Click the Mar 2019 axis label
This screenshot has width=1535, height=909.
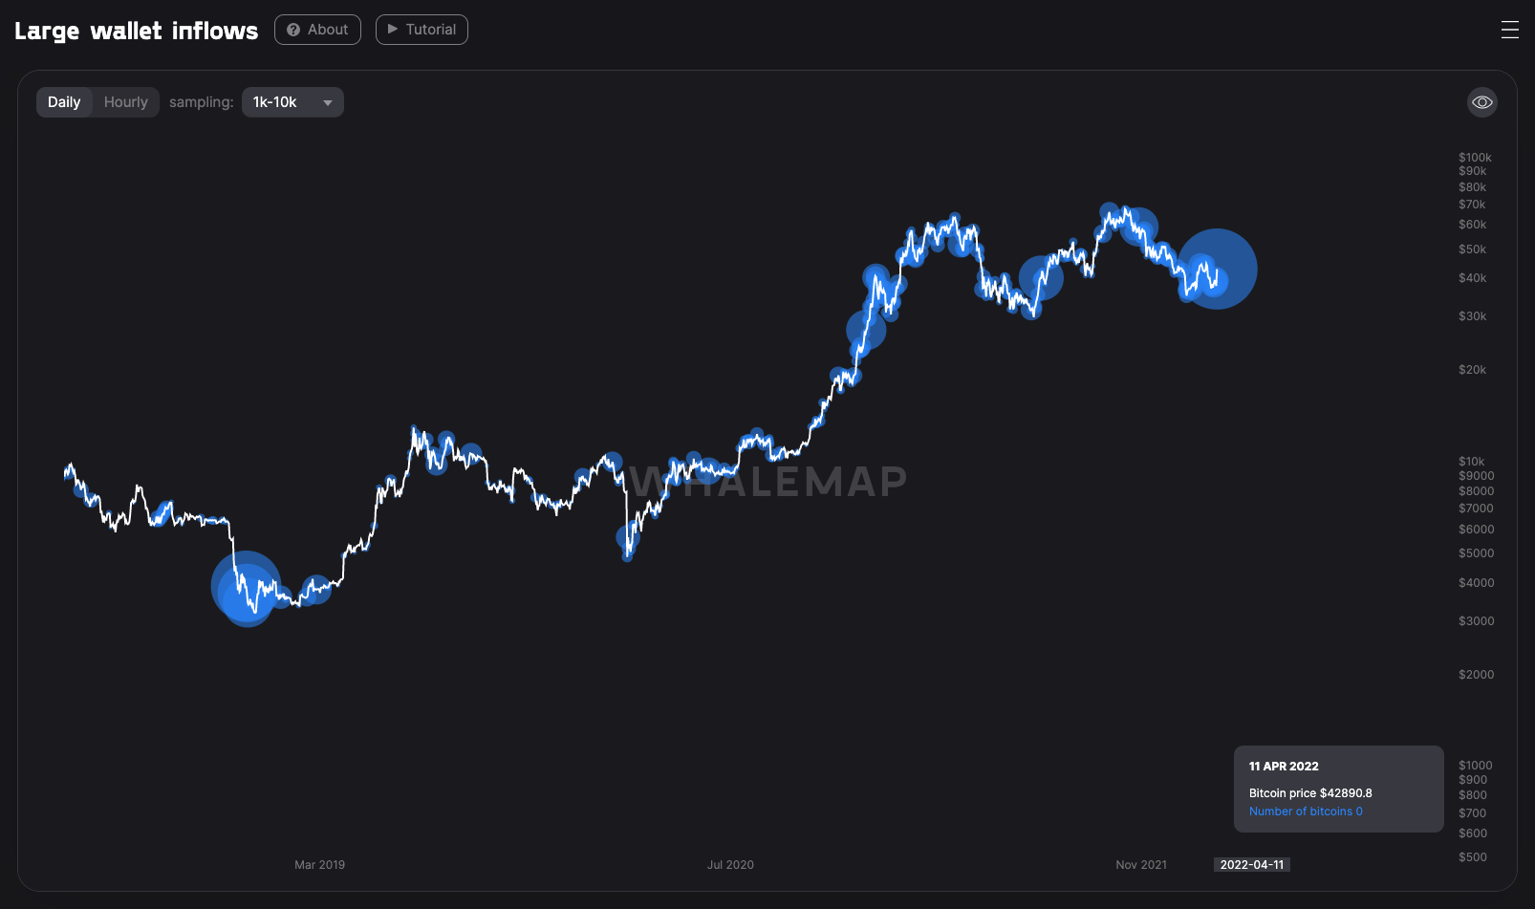coord(319,864)
